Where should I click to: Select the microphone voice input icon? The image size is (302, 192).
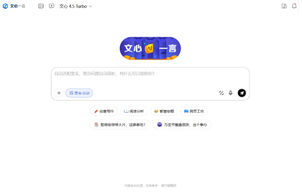point(231,93)
